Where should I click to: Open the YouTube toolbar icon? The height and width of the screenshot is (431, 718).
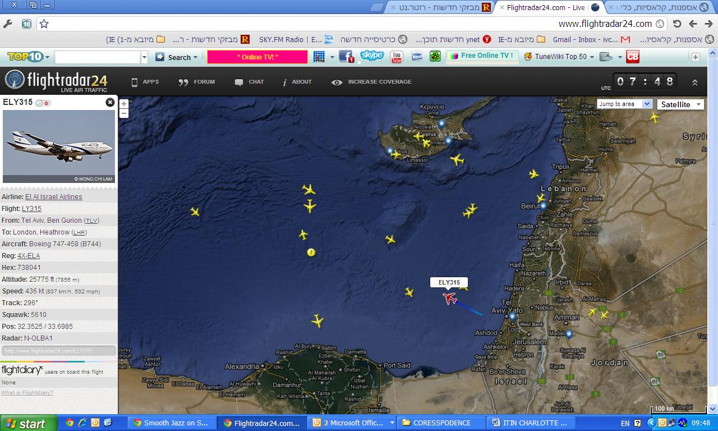click(x=397, y=57)
